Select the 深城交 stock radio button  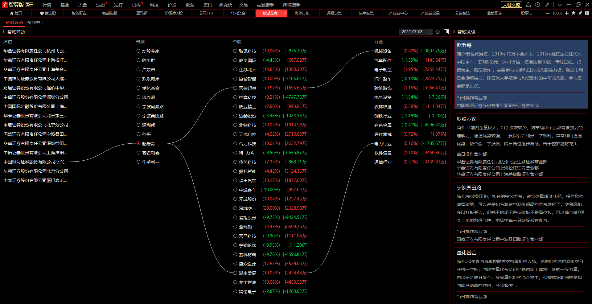click(235, 208)
